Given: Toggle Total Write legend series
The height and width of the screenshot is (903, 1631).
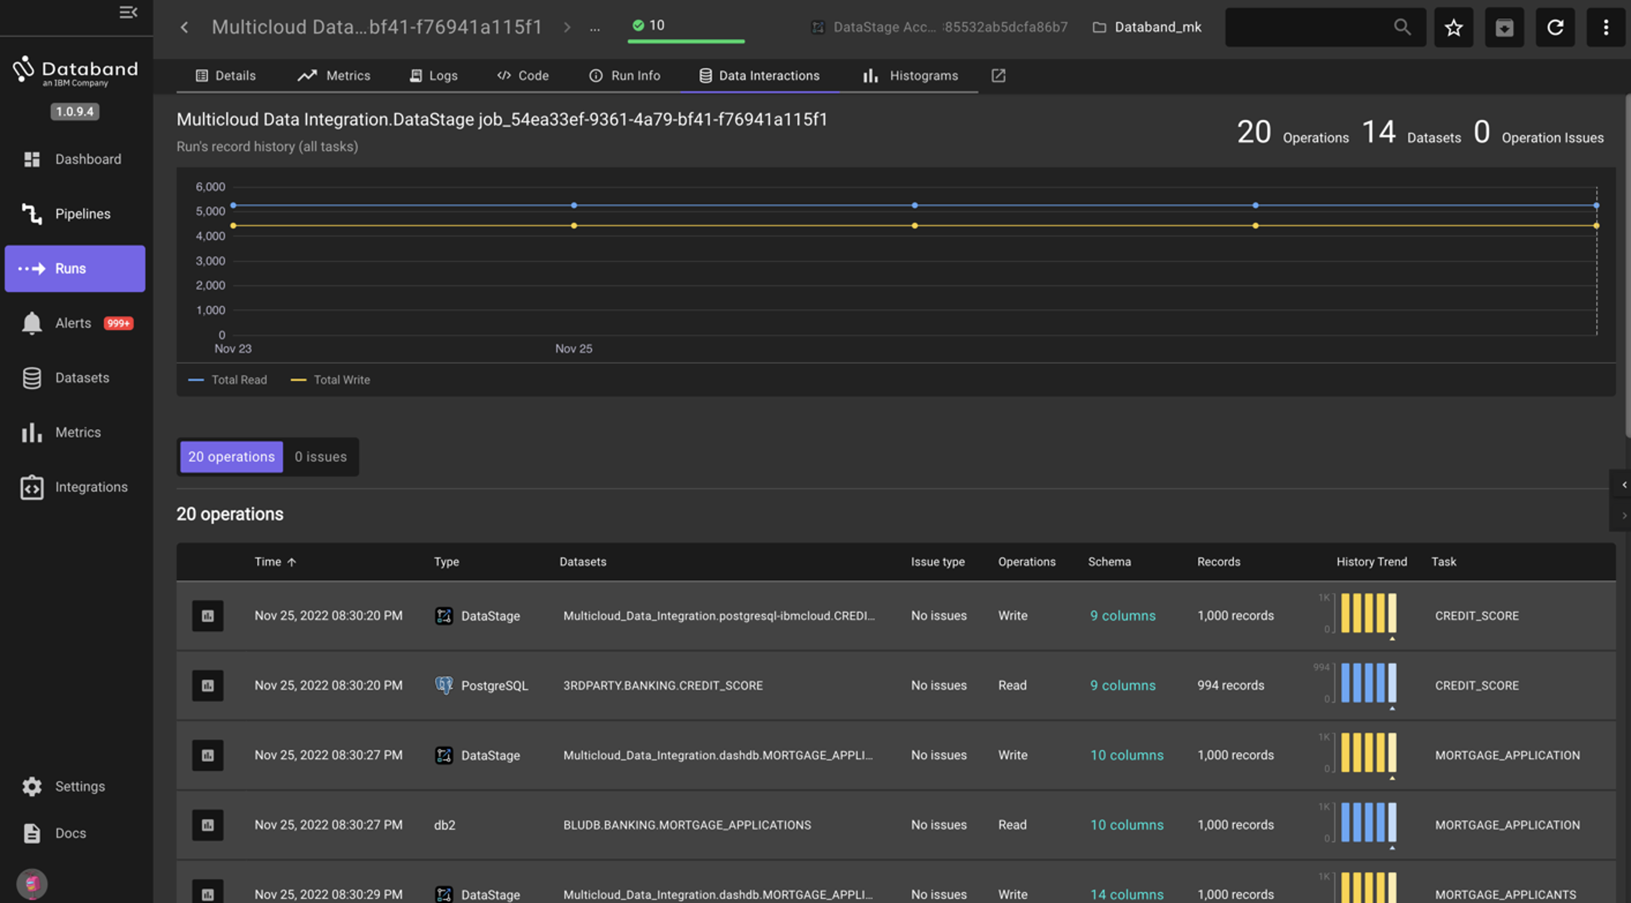Looking at the screenshot, I should [330, 380].
